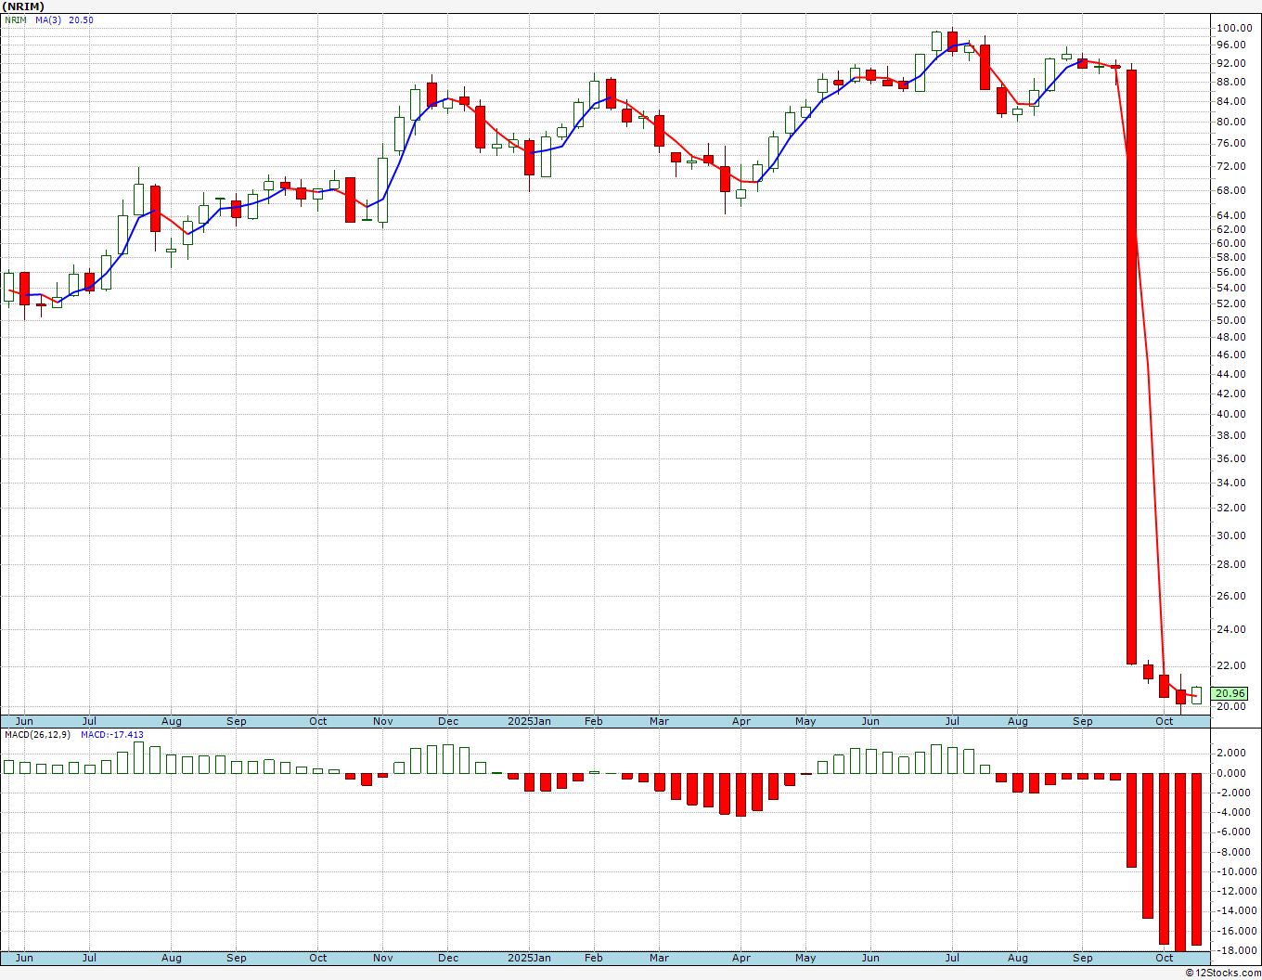This screenshot has height=980, width=1262.
Task: Click "Nov" on the MACD panel date axis
Action: point(383,958)
